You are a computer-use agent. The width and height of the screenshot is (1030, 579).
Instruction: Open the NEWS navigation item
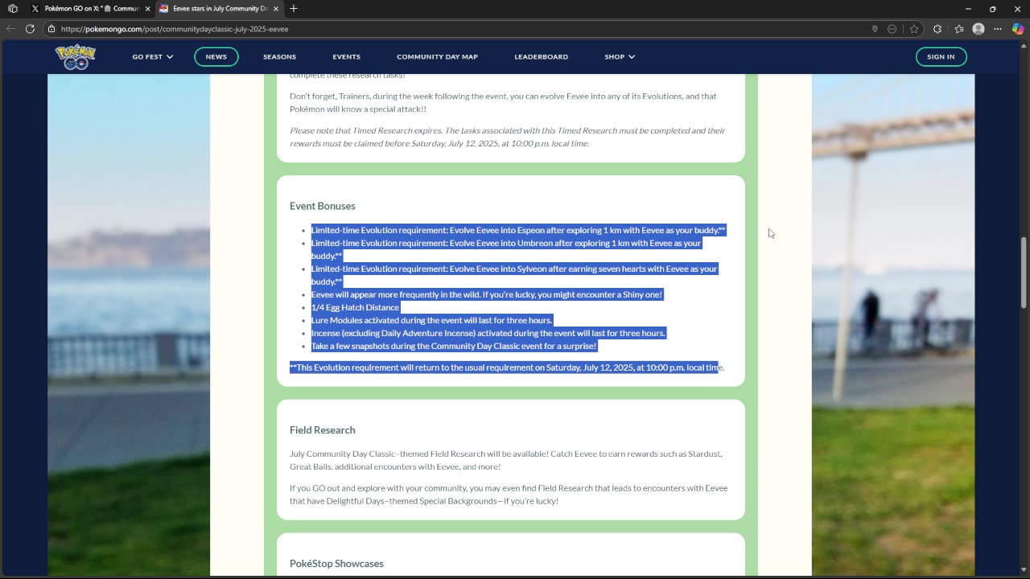(x=216, y=56)
